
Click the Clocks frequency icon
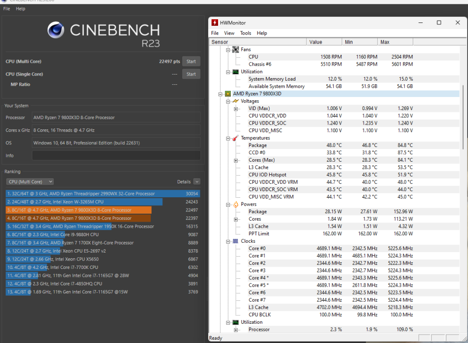pos(235,241)
